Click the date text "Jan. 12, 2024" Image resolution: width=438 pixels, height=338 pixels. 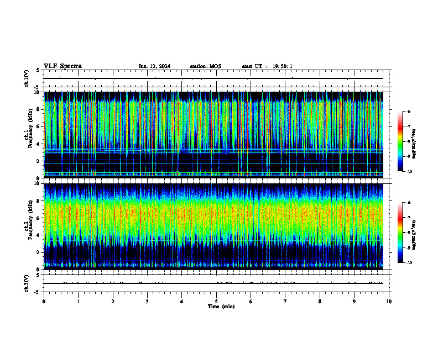coord(154,66)
